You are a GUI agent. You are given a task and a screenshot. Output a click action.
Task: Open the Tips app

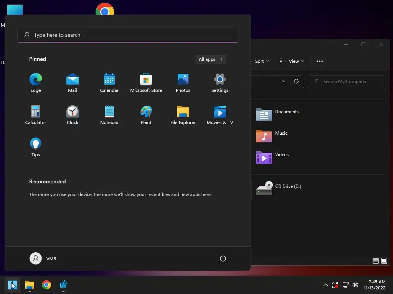click(36, 147)
